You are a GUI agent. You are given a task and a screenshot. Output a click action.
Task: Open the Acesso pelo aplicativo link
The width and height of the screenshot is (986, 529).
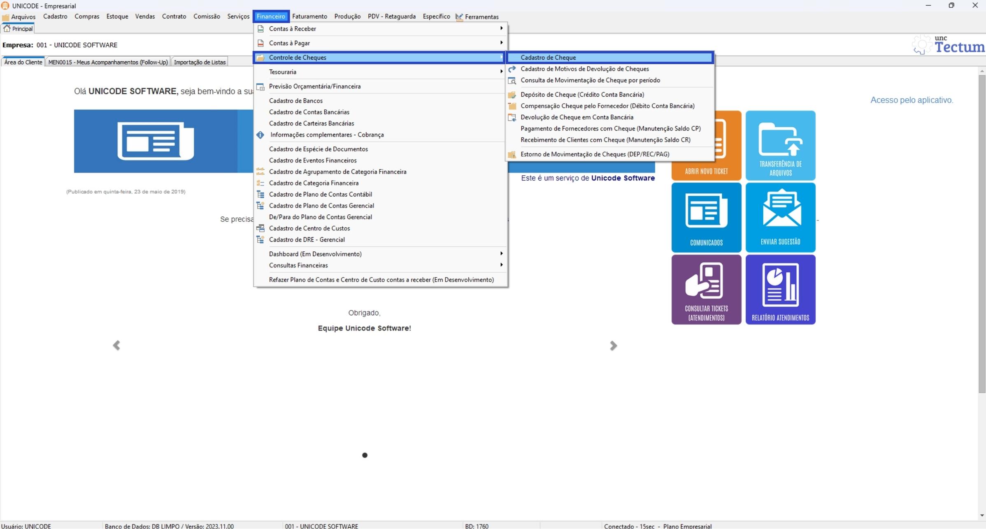912,100
